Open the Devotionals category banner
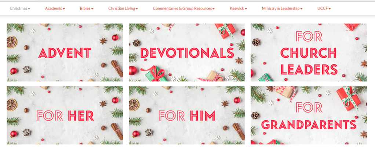The image size is (375, 147). (187, 52)
